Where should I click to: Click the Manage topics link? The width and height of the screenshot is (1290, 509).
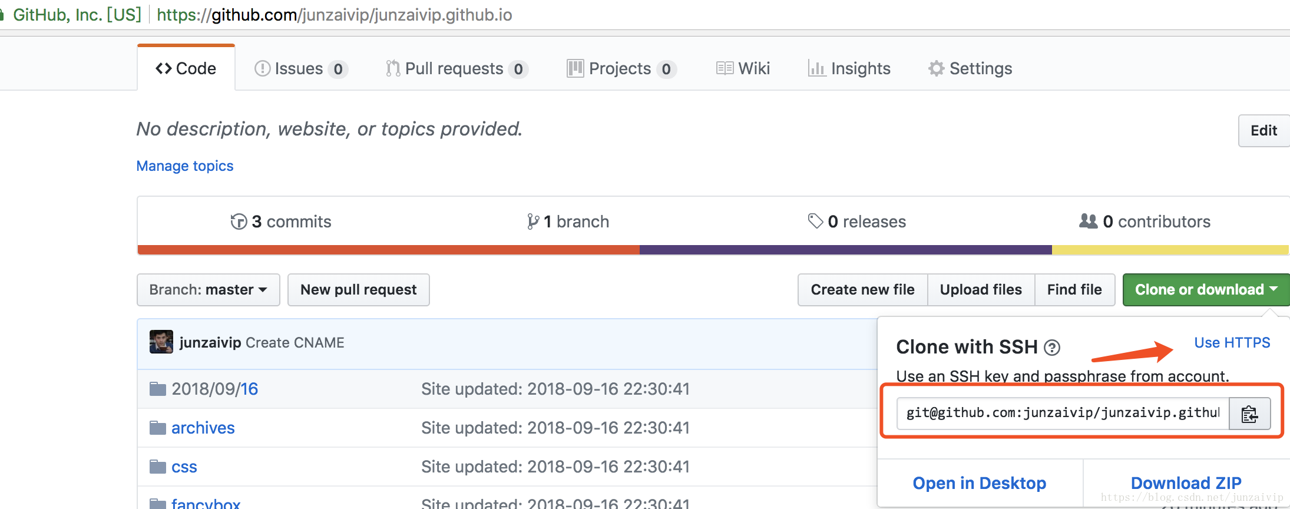[x=185, y=166]
